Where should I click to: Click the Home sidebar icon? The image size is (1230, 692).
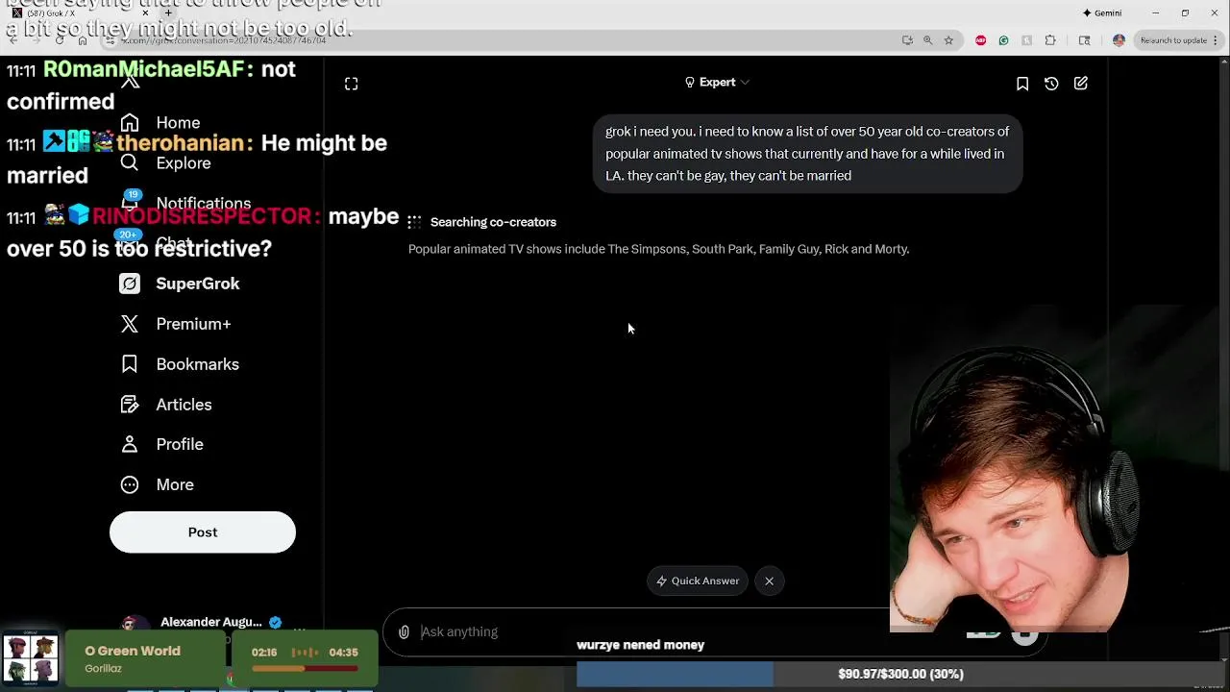(x=130, y=123)
